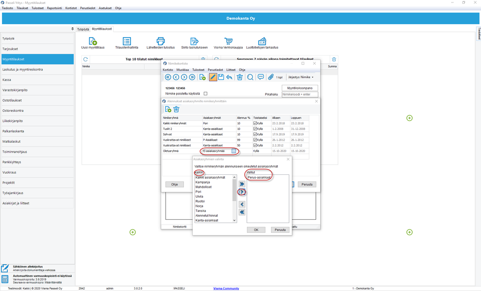Select Laskutus ja myyntireskontra in the sidebar
The image size is (481, 291).
tap(38, 69)
